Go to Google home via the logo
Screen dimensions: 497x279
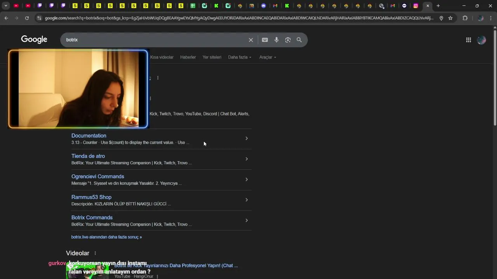(x=34, y=40)
